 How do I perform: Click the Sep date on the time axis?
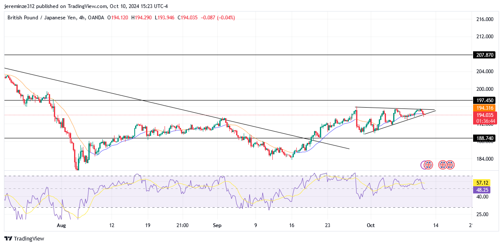click(x=217, y=225)
